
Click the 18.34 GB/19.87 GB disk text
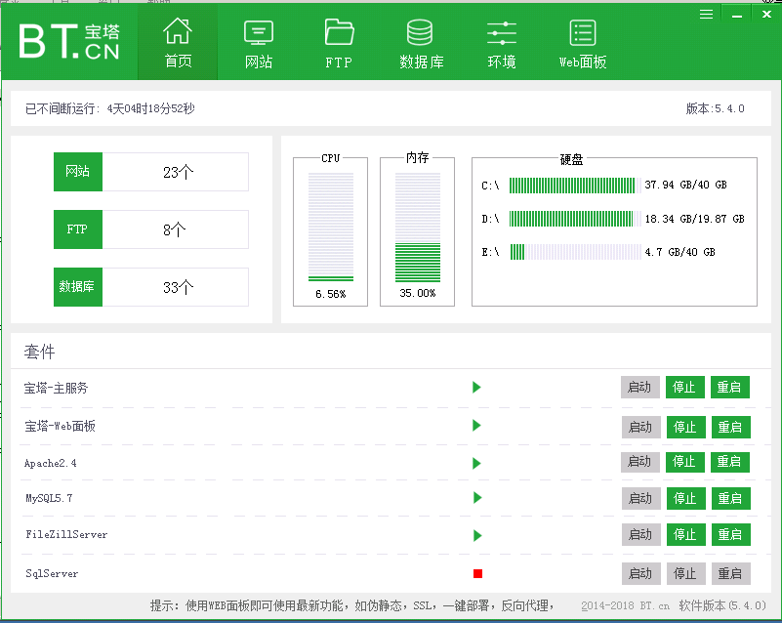pyautogui.click(x=695, y=219)
